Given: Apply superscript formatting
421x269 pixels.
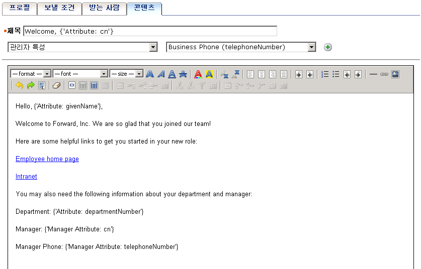Looking at the screenshot, I should (x=235, y=74).
